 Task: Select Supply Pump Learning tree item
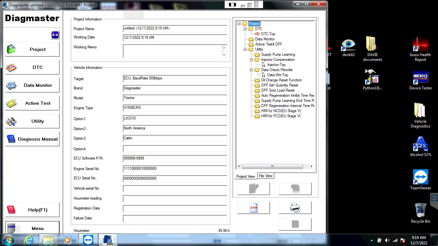(x=278, y=54)
